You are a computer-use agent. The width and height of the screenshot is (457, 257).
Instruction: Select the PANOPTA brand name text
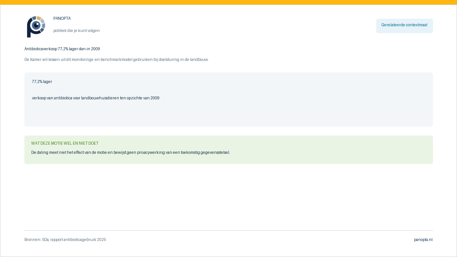62,19
